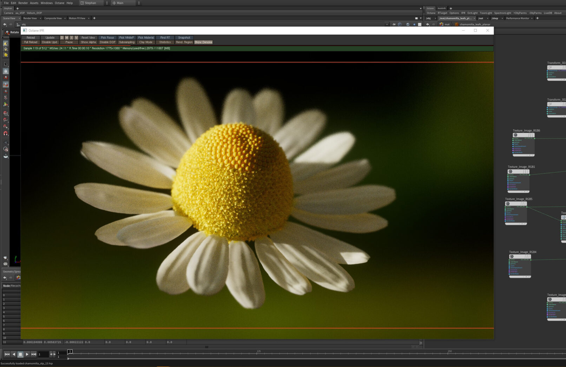Open the Octane menu in menu bar
This screenshot has width=566, height=367.
pos(59,3)
